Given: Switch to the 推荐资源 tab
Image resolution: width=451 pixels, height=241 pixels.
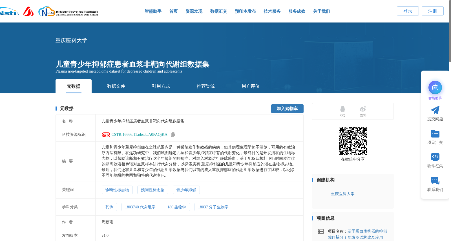Looking at the screenshot, I should tap(206, 86).
